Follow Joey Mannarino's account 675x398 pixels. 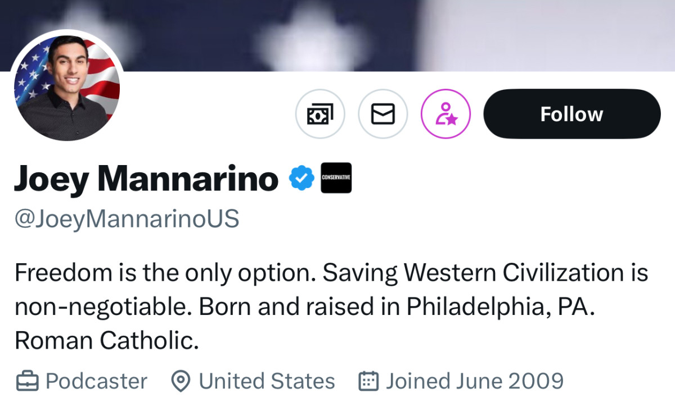[571, 114]
